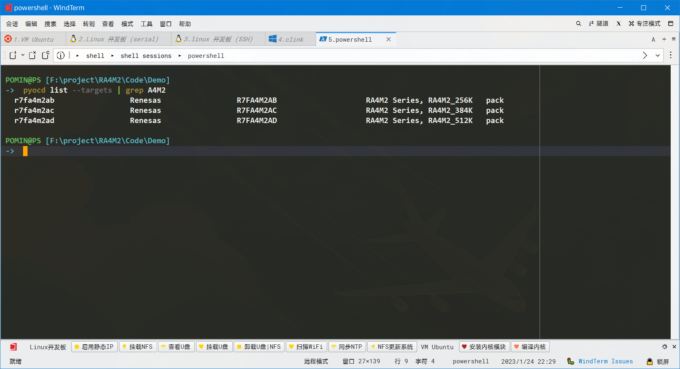Image resolution: width=680 pixels, height=369 pixels.
Task: Switch to 2.Linux 开发板 (serial) tab
Action: tap(118, 39)
